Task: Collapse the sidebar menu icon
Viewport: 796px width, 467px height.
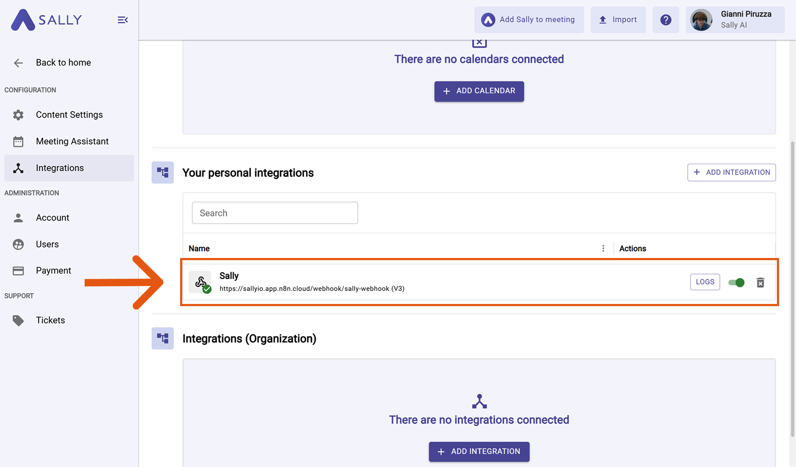Action: pyautogui.click(x=123, y=20)
